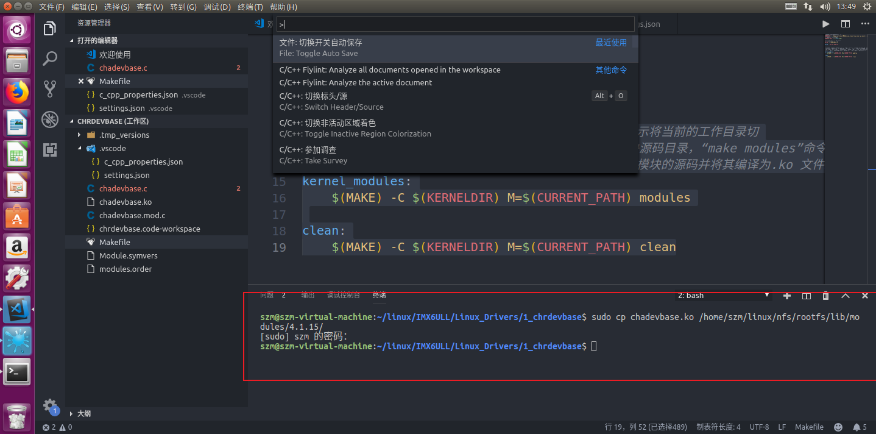Select Flylint analyze all documents command

coord(456,70)
